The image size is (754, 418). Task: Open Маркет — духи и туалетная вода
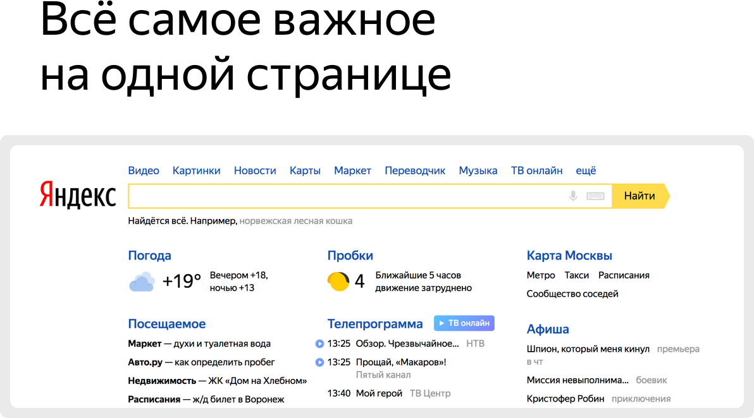(199, 343)
